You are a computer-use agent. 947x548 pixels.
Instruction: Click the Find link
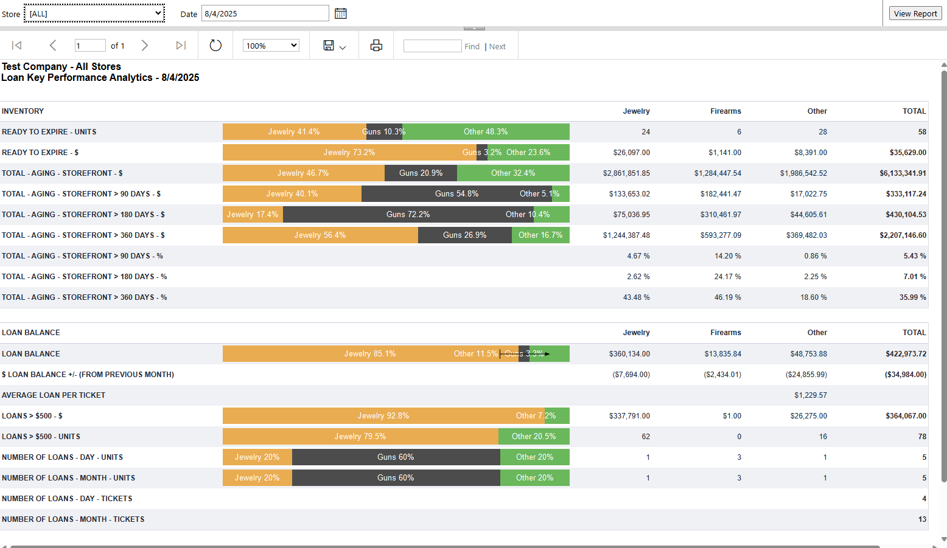click(x=472, y=46)
